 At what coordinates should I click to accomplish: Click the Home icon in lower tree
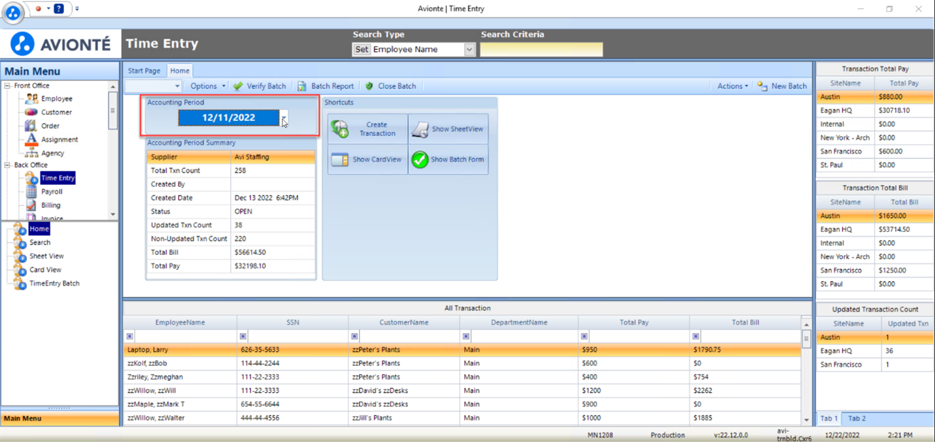point(20,229)
